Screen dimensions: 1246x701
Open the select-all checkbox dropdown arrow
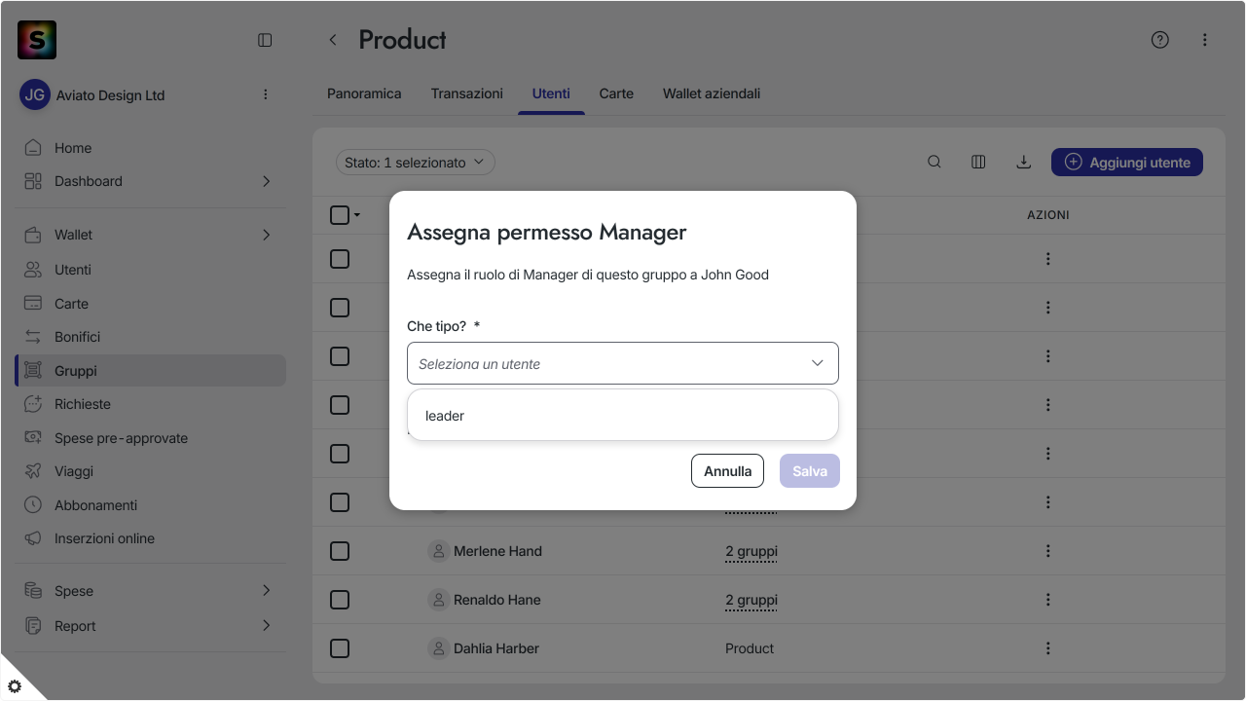click(x=357, y=215)
